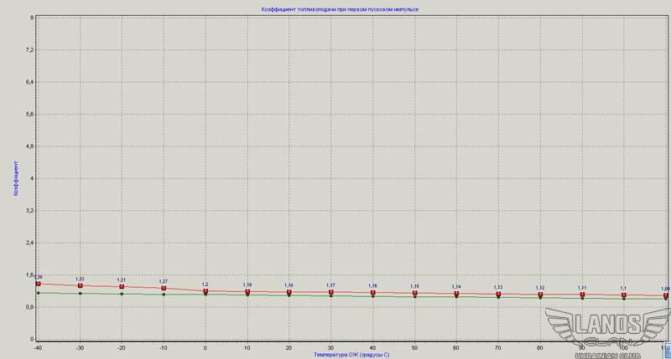The height and width of the screenshot is (359, 671).
Task: Click the red marker at 20 degrees
Action: [289, 292]
